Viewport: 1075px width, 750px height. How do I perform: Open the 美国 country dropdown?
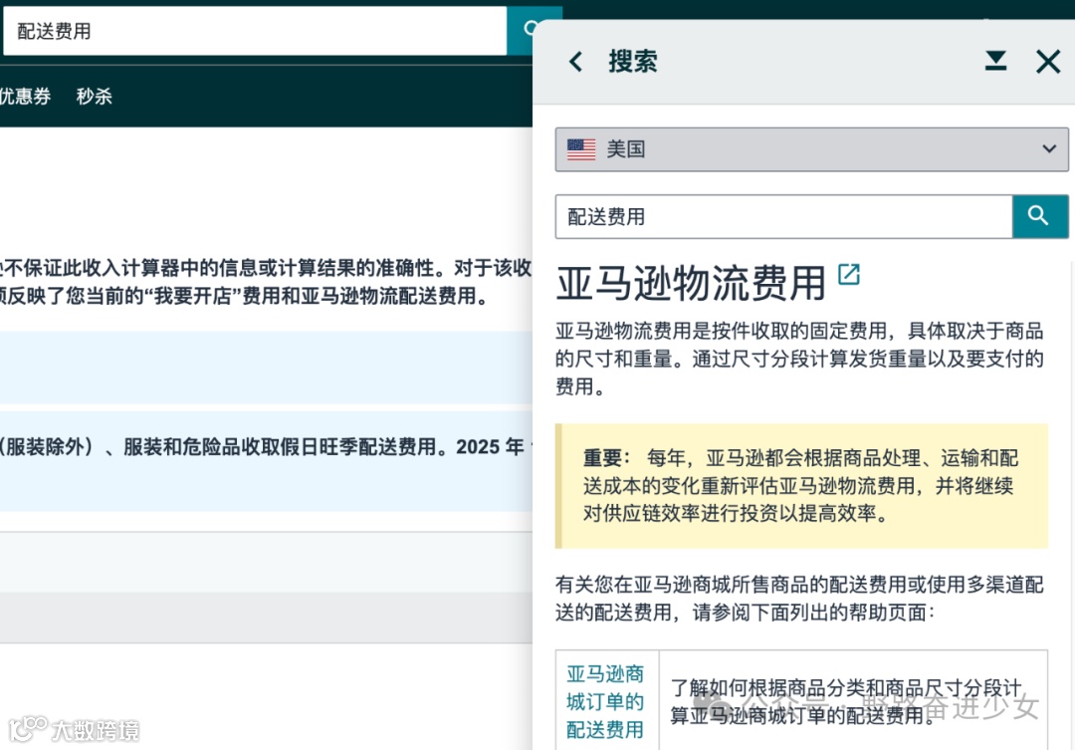click(812, 148)
